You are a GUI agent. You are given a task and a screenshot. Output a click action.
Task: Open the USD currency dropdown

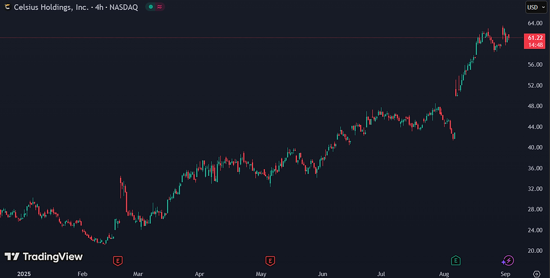[x=536, y=7]
